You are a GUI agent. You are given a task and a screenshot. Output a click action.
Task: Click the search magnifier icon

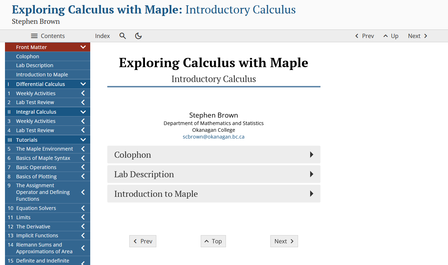[123, 36]
